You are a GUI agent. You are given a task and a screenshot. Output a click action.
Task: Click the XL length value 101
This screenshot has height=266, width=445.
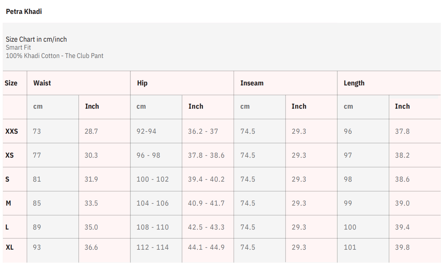(x=350, y=247)
